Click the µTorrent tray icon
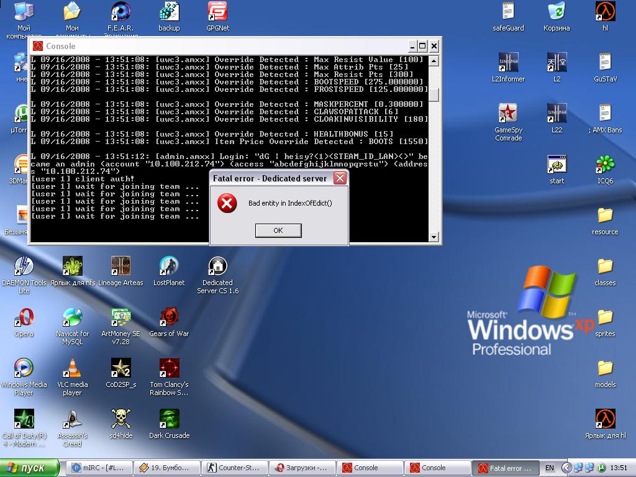Image resolution: width=636 pixels, height=477 pixels. coord(601,468)
